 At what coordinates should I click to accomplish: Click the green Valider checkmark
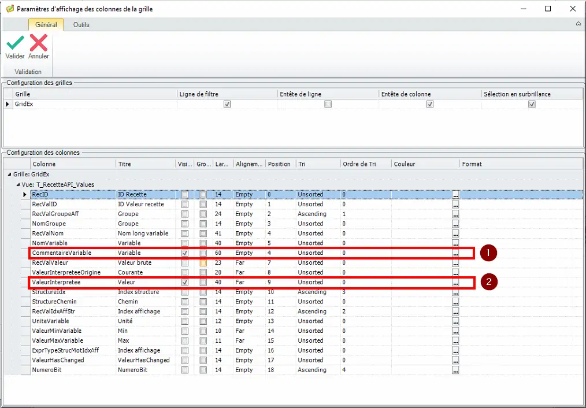[x=16, y=43]
